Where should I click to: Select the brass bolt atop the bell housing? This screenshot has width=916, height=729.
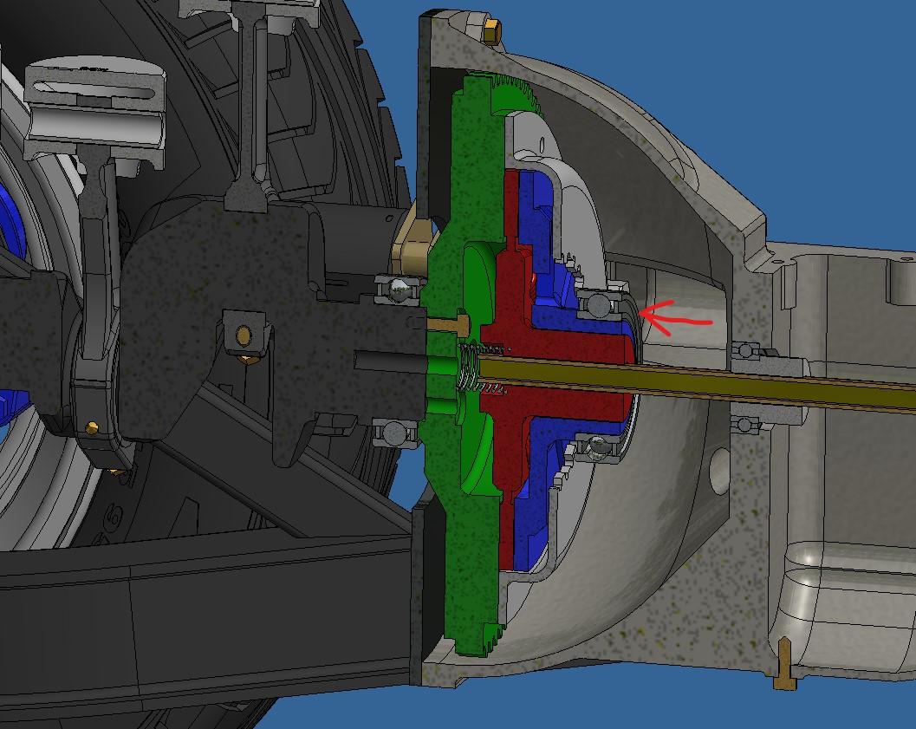[x=491, y=31]
